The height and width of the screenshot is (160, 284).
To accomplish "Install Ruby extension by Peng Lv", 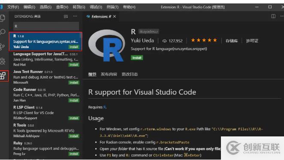I will (74, 154).
